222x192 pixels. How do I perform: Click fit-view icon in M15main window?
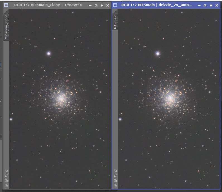coord(115,176)
